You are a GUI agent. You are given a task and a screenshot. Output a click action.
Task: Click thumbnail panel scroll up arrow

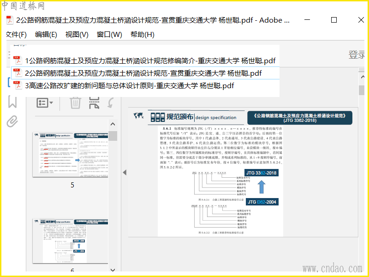tap(113, 124)
